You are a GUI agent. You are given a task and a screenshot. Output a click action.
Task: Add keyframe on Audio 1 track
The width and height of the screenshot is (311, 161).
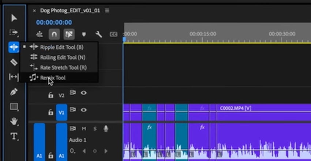95,151
